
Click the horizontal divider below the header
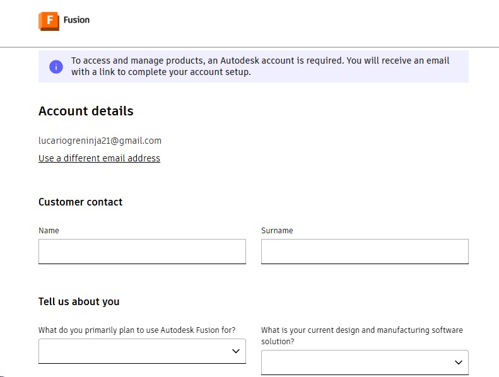tap(249, 47)
